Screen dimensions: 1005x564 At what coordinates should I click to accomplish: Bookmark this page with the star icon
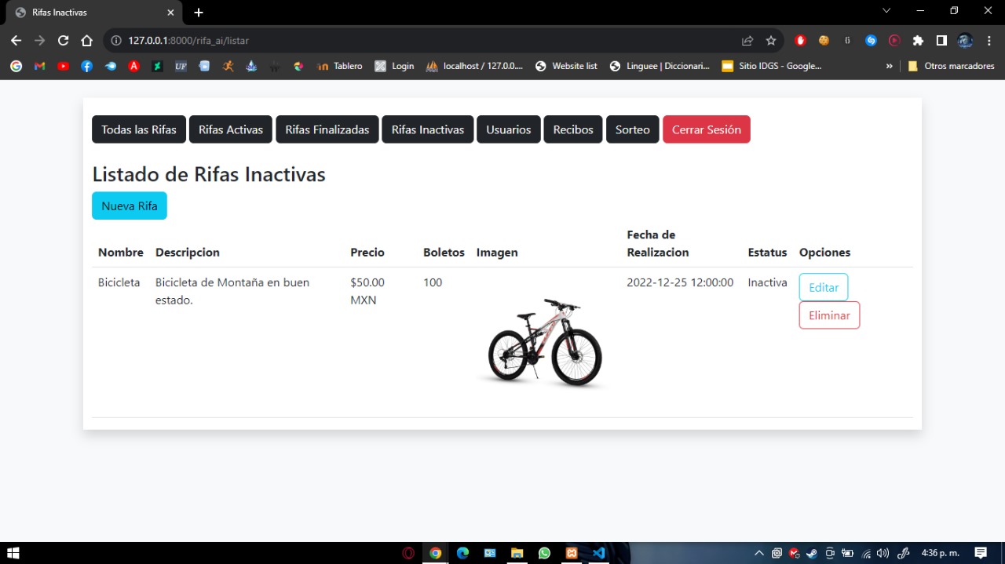(x=770, y=41)
